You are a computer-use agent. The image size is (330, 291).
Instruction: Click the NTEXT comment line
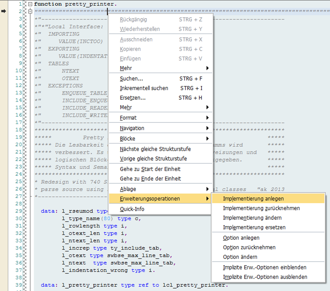(57, 71)
